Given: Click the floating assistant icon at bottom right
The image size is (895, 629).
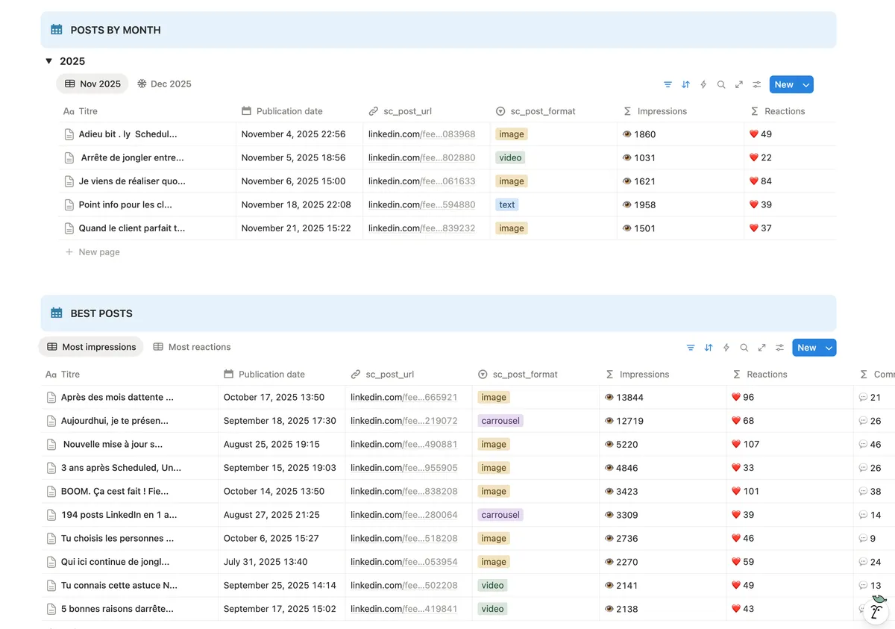Looking at the screenshot, I should click(876, 610).
